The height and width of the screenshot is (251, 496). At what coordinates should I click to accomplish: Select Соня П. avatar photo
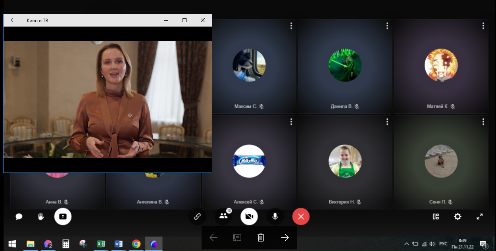(441, 161)
